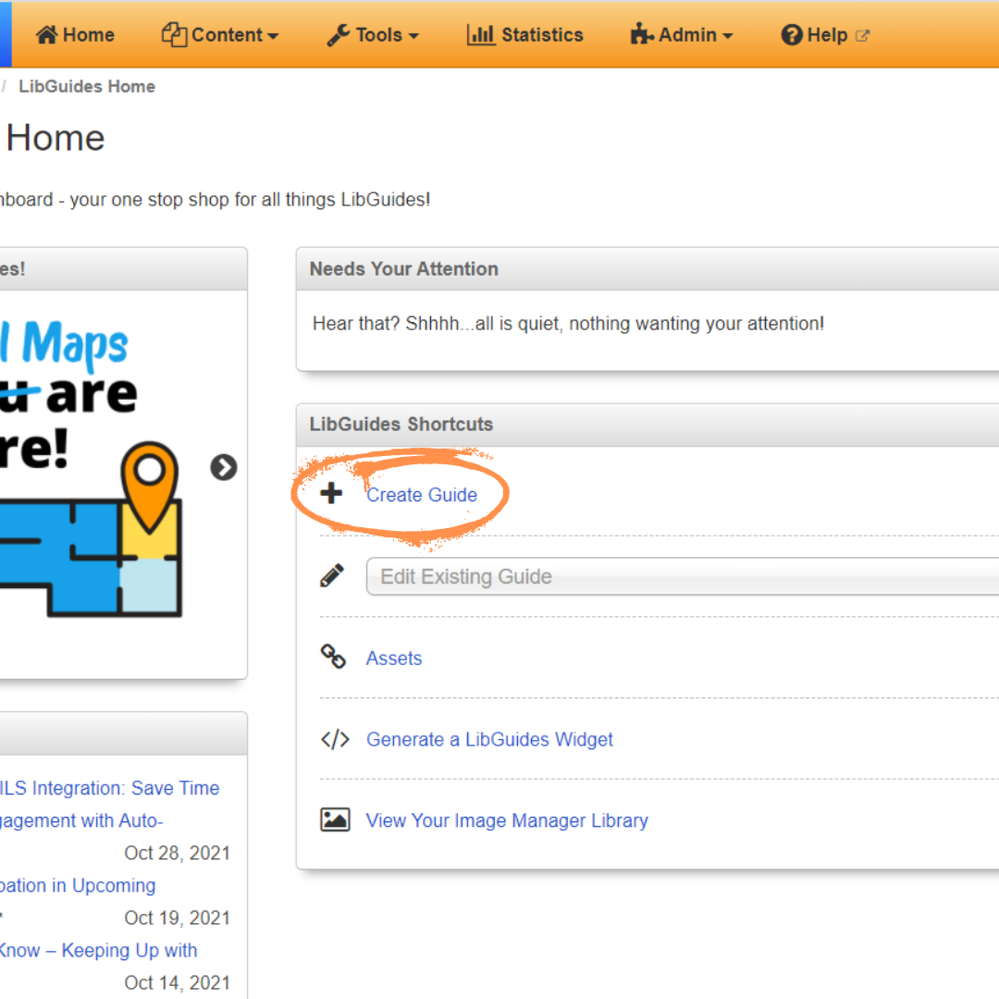Click the plus icon for Create Guide
The width and height of the screenshot is (999, 999).
331,493
